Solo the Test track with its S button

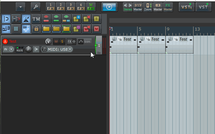(x=62, y=41)
